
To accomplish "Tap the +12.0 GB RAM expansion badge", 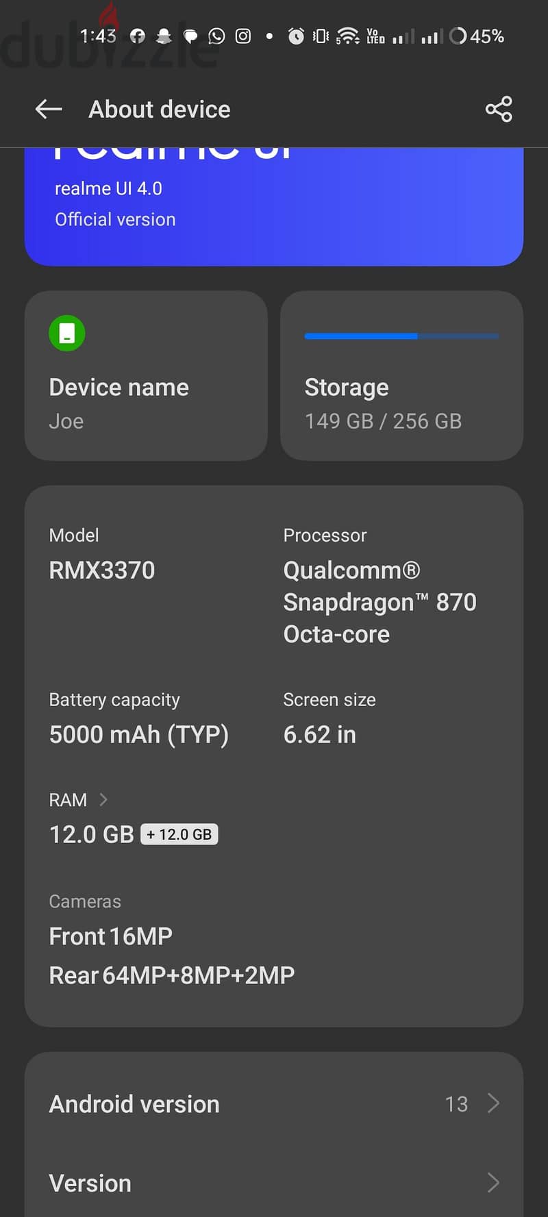I will [179, 834].
